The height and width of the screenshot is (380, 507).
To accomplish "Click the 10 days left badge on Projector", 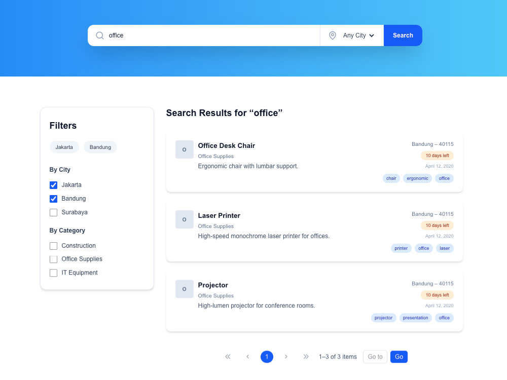I will 437,295.
